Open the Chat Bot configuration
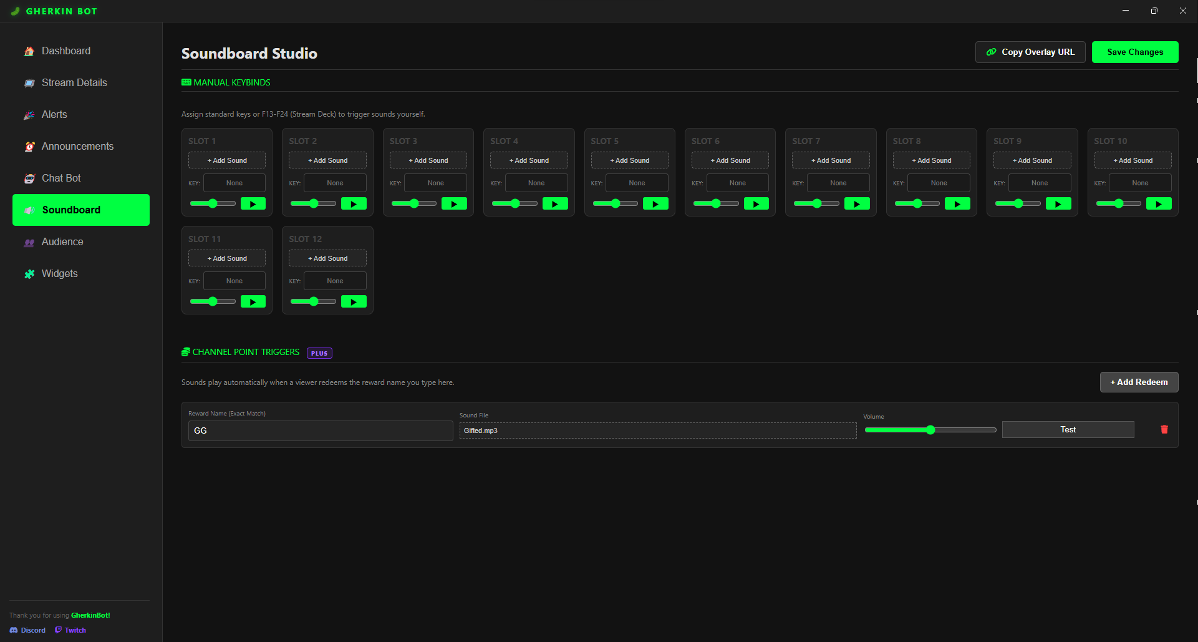The image size is (1198, 642). (60, 178)
